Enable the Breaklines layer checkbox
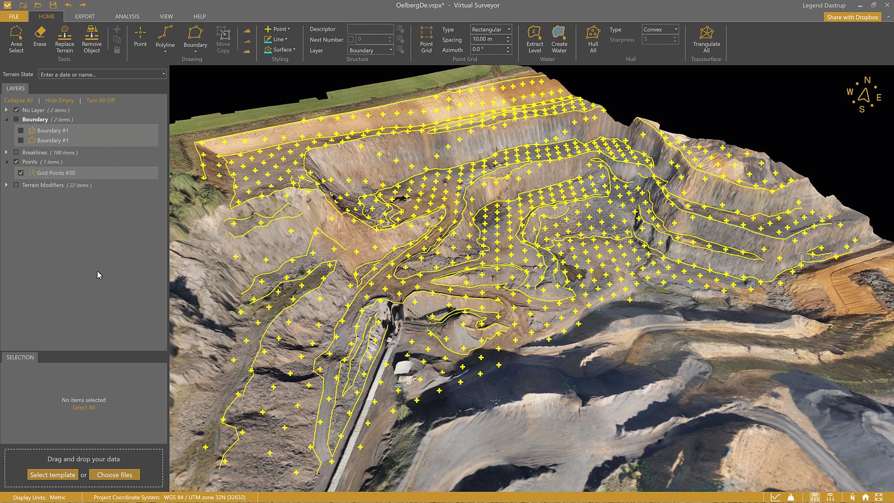 (x=16, y=152)
